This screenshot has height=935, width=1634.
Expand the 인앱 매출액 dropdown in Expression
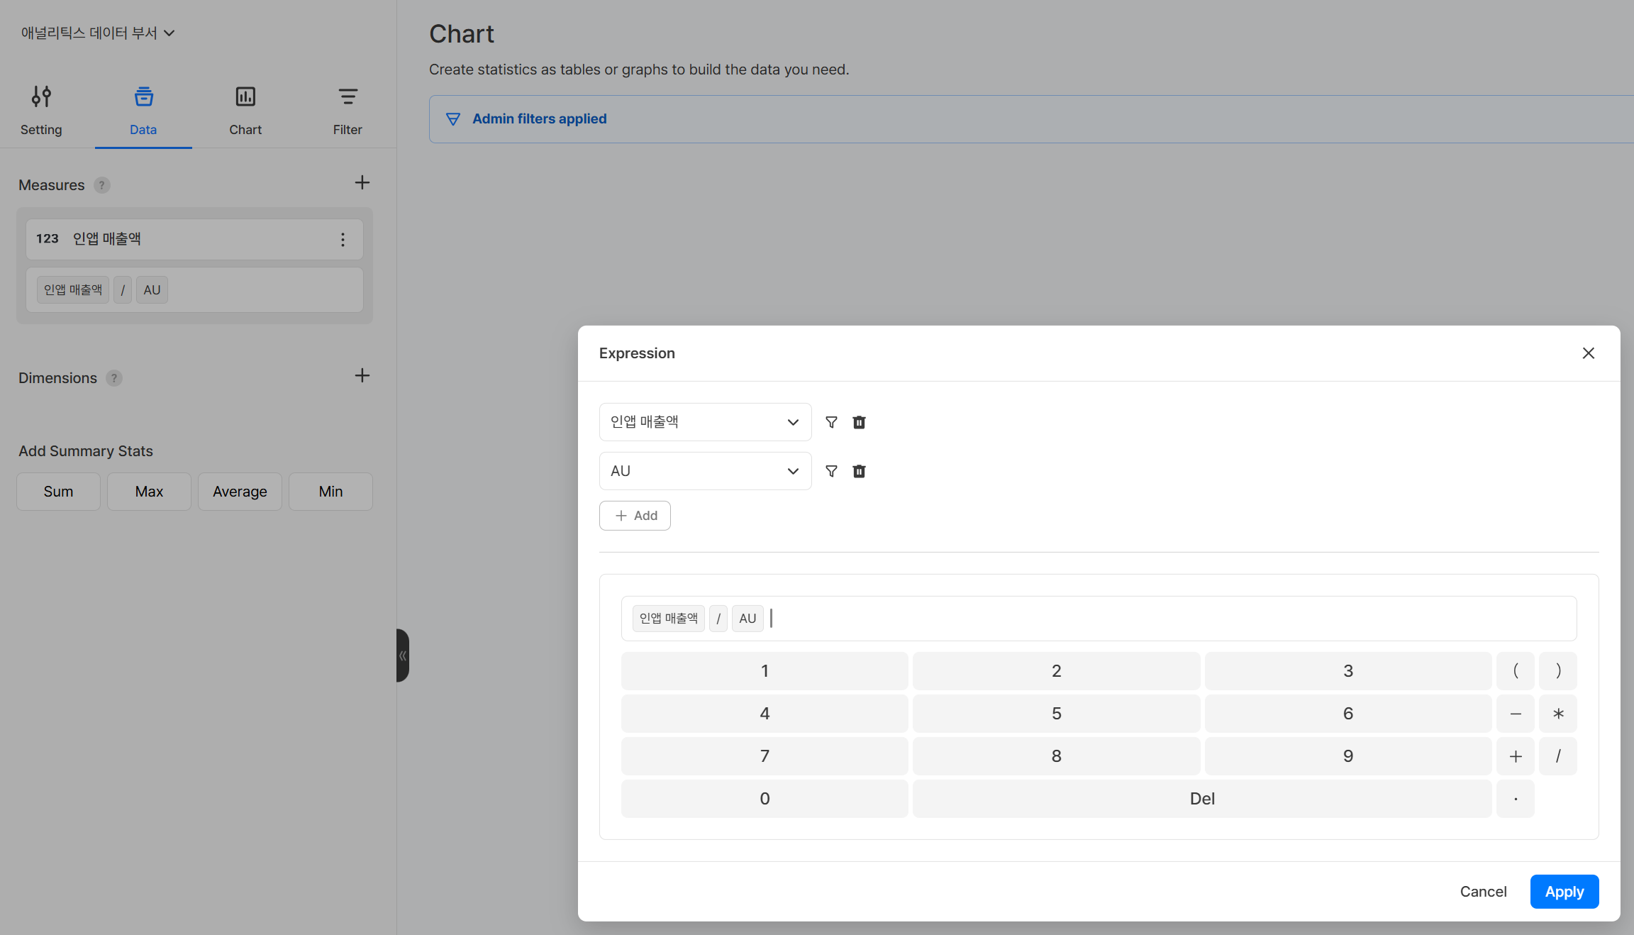coord(705,422)
